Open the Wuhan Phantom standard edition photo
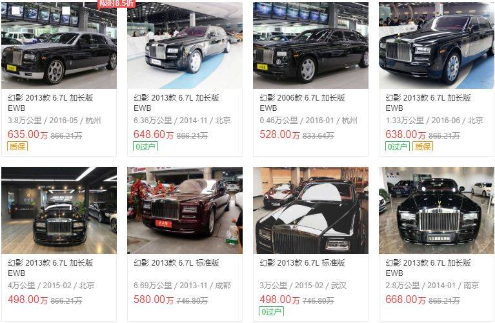Image resolution: width=495 pixels, height=323 pixels. (310, 210)
